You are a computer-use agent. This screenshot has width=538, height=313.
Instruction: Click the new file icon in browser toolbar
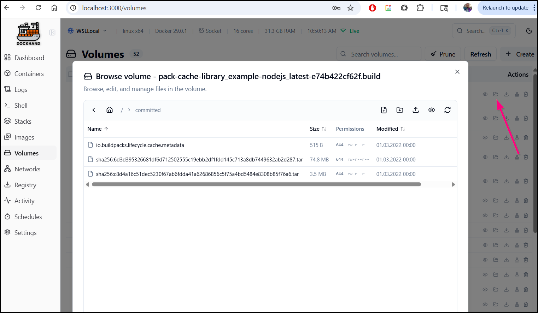[x=384, y=110]
